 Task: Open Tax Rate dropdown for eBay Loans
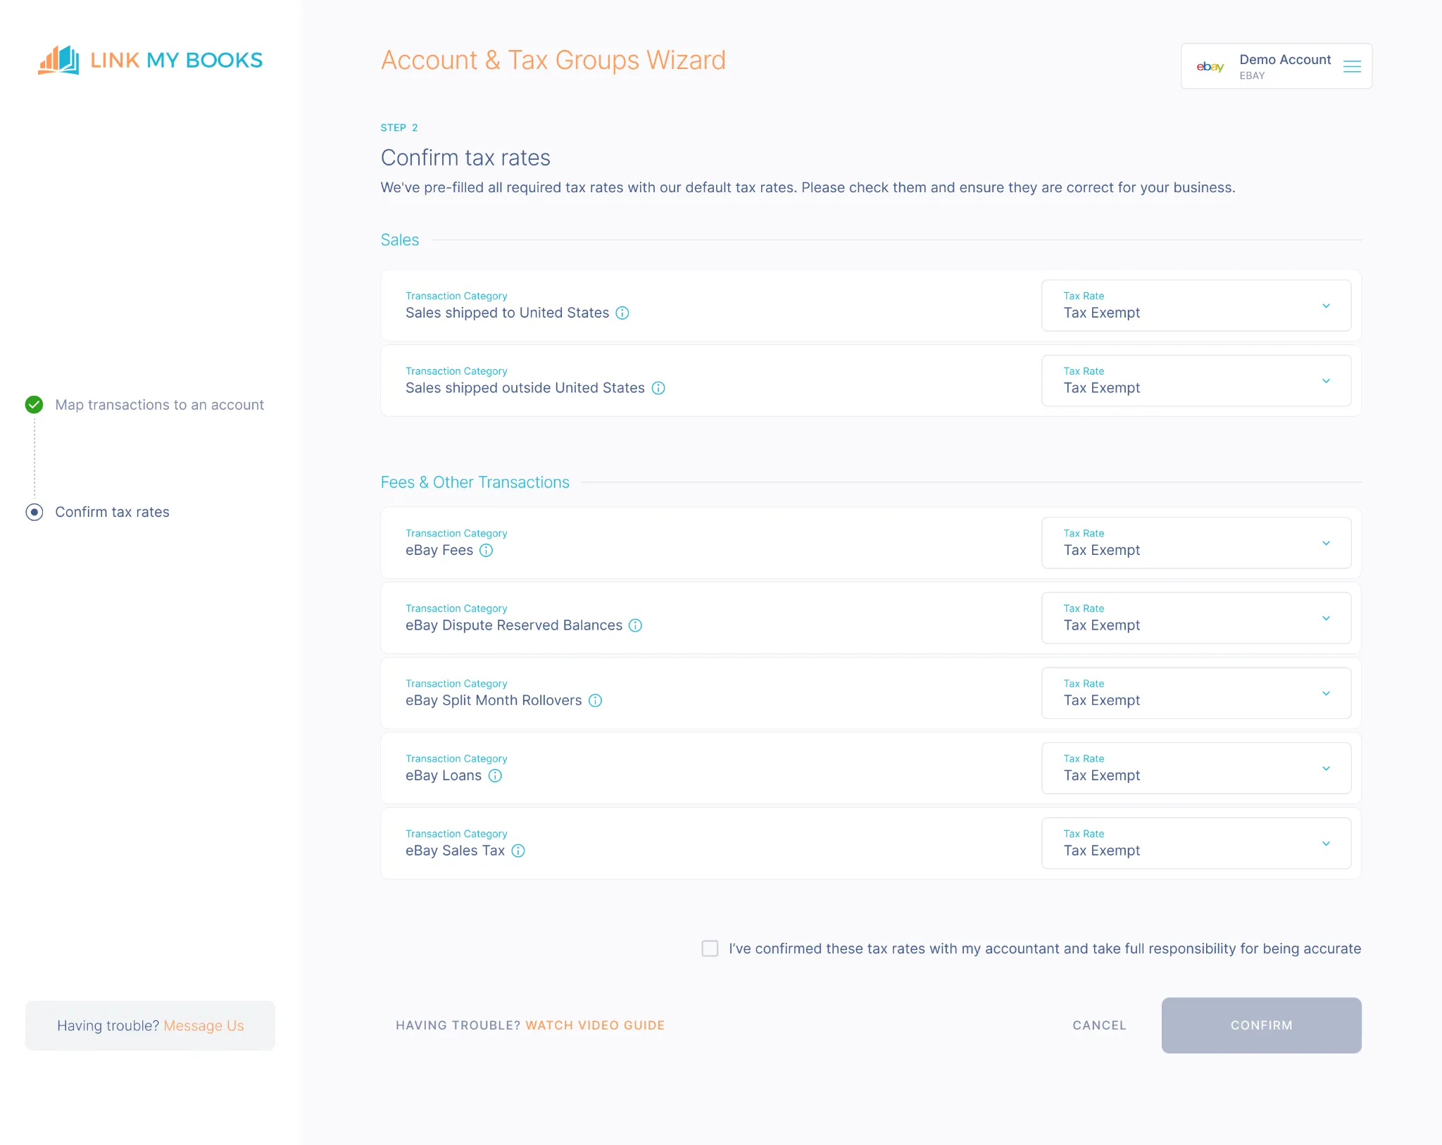(1196, 768)
